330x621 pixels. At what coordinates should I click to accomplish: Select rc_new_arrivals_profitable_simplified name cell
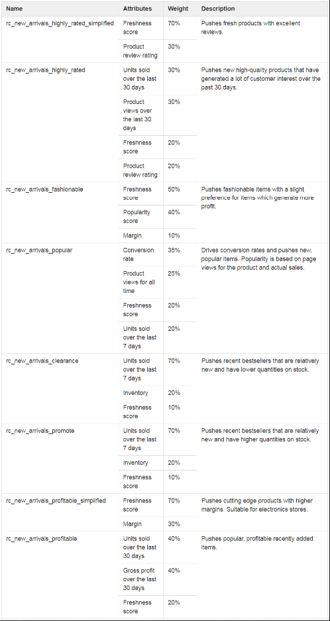point(56,500)
